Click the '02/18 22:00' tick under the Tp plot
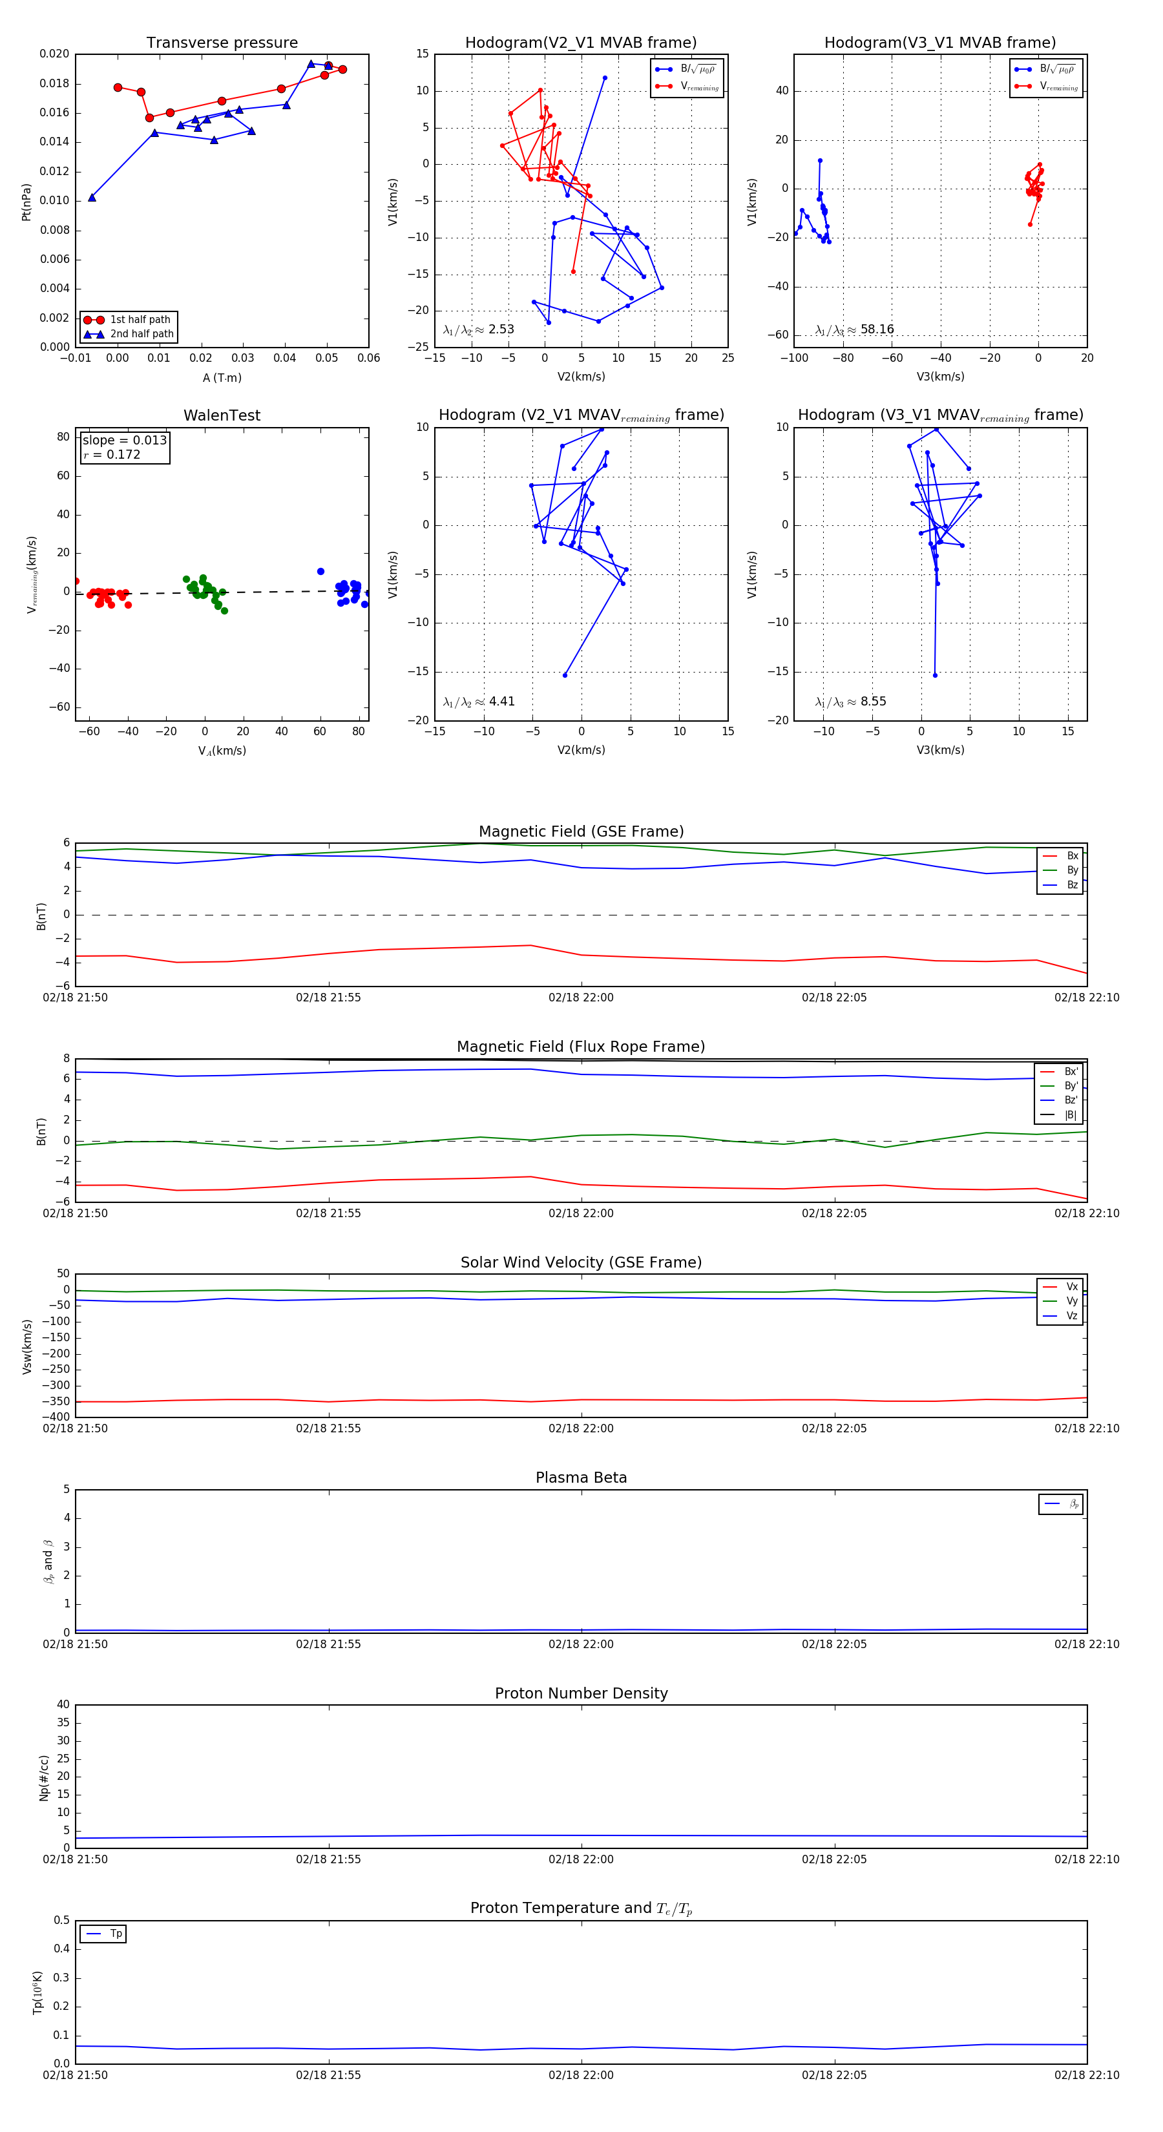This screenshot has height=2132, width=1163. point(581,2075)
